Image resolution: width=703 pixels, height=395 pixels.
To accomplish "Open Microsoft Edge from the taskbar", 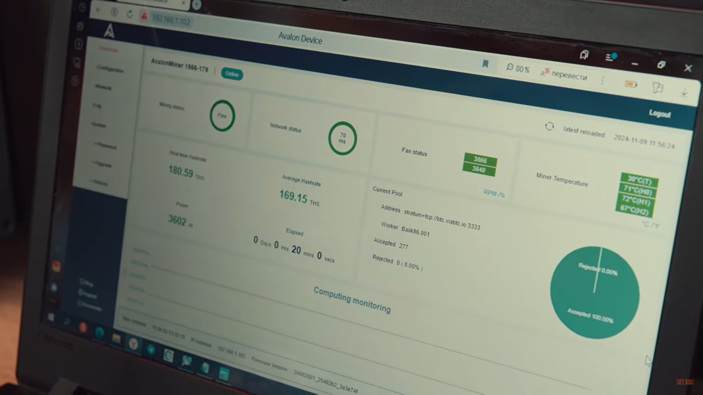I will (100, 332).
